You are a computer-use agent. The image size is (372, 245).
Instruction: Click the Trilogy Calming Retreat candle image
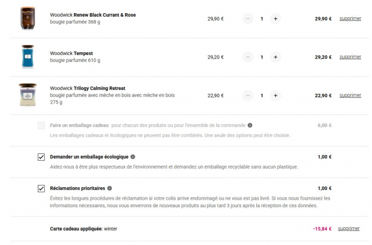click(27, 95)
